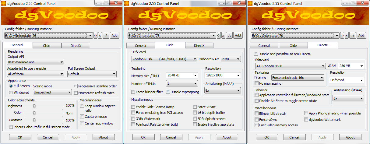This screenshot has height=144, width=370.
Task: Click config folder path field in right window
Action: (x=295, y=35)
